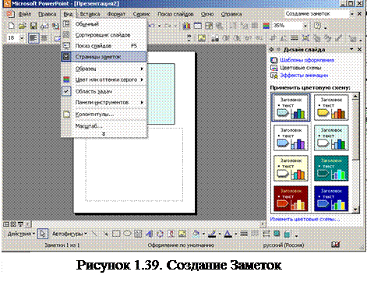
Task: Switch to Slide Sorter view button at bottom-left
Action: (x=13, y=224)
